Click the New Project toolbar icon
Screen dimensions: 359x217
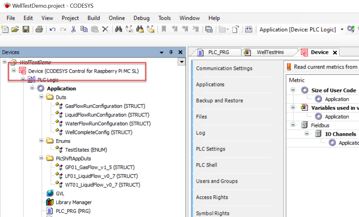(5, 29)
